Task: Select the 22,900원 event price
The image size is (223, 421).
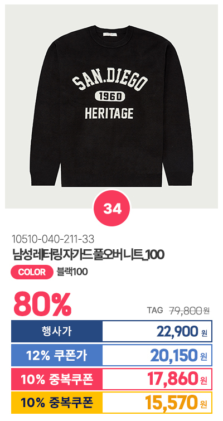Action: [x=182, y=332]
